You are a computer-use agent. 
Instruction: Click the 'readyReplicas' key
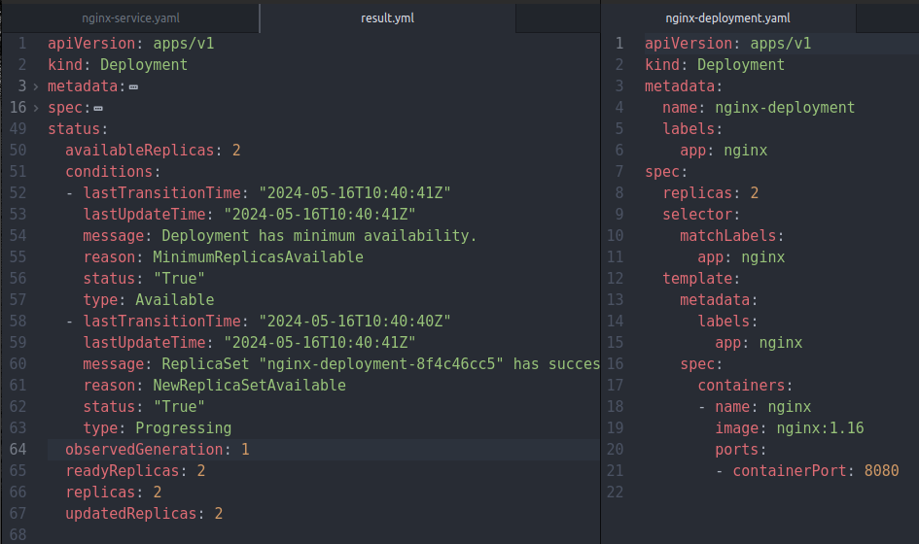click(x=122, y=471)
